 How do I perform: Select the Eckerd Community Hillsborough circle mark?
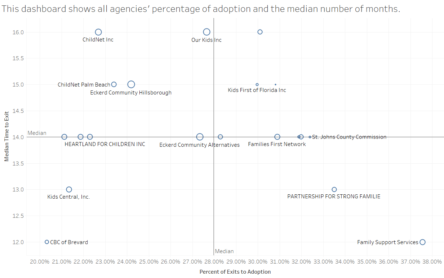pos(131,84)
